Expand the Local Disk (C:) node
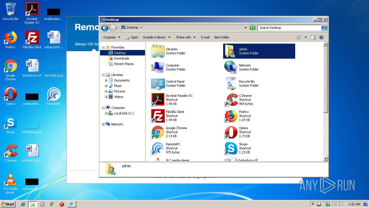369x208 pixels. tap(106, 113)
